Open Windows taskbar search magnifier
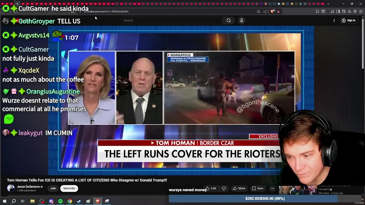Screen dimensions: 365x205 click(x=14, y=201)
